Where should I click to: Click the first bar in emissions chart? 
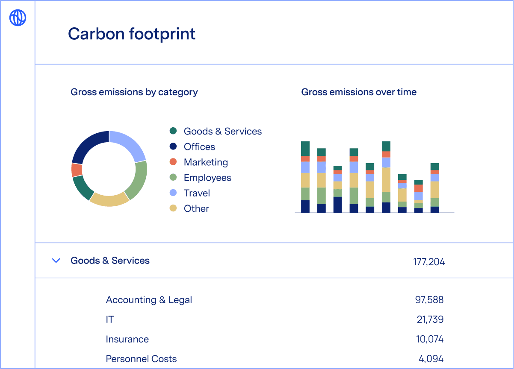tap(305, 177)
